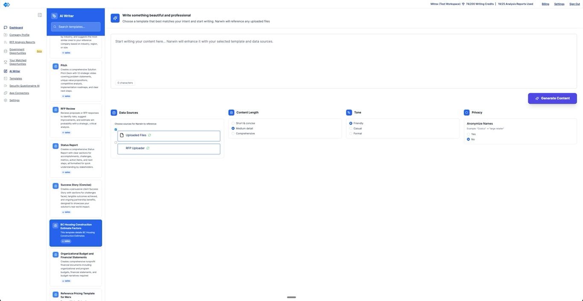Screen dimensions: 583x301
Task: Click the sales tag on Status Report
Action: tap(66, 172)
